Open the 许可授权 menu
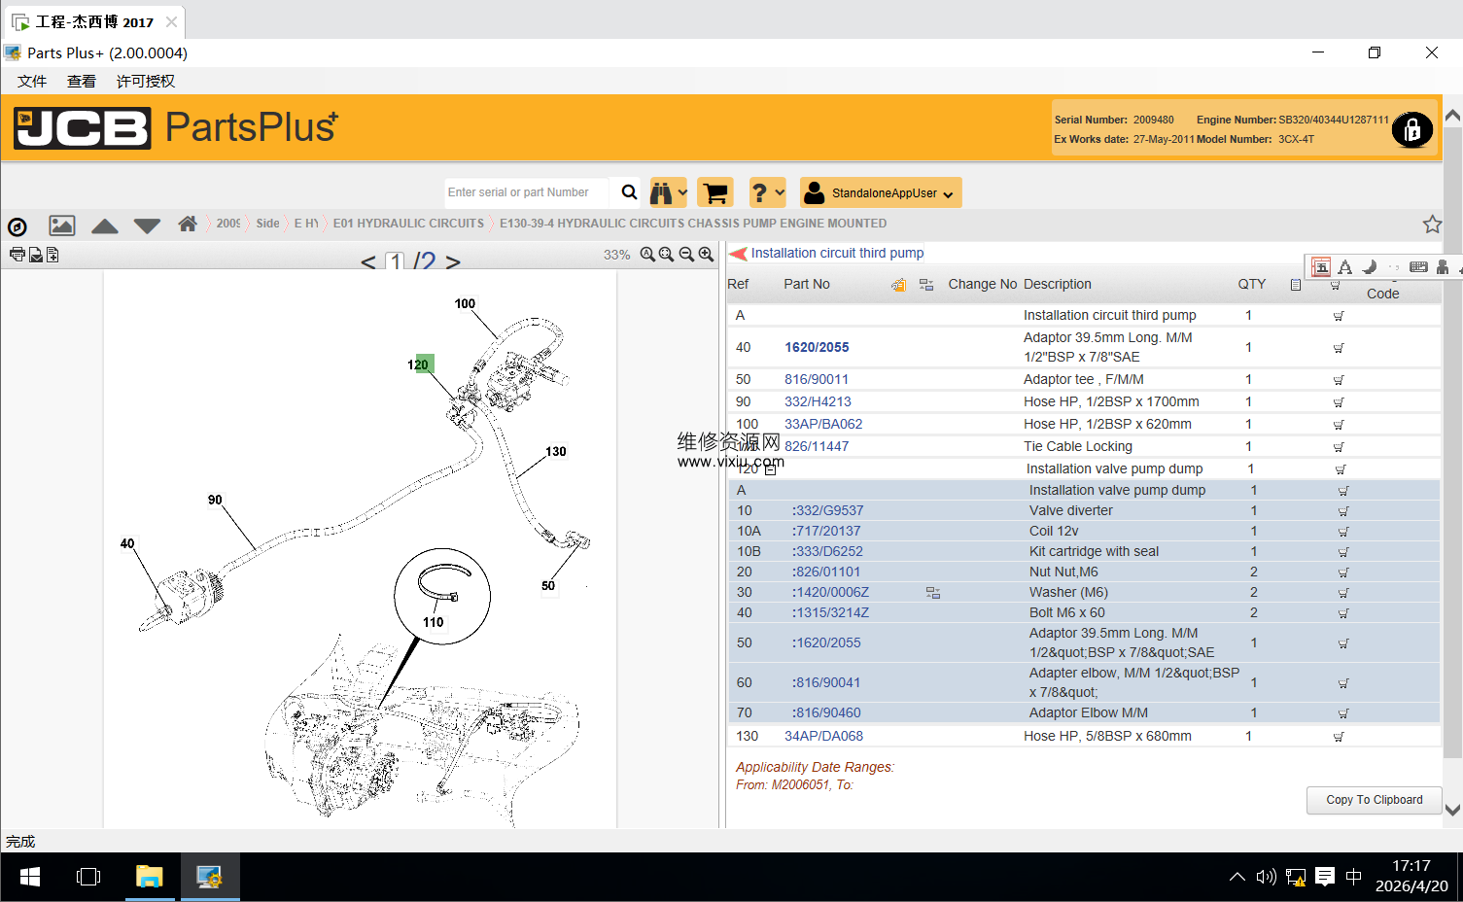 coord(146,82)
